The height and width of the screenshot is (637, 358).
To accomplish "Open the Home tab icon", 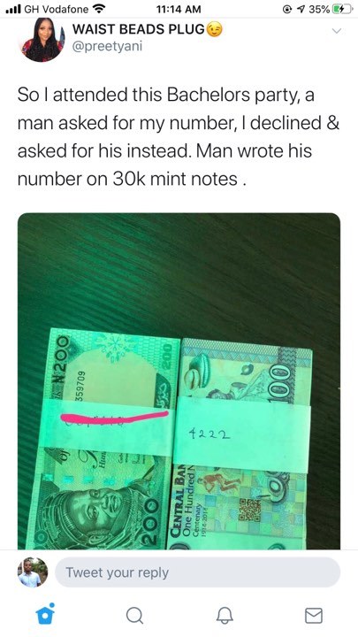I will pos(45,614).
